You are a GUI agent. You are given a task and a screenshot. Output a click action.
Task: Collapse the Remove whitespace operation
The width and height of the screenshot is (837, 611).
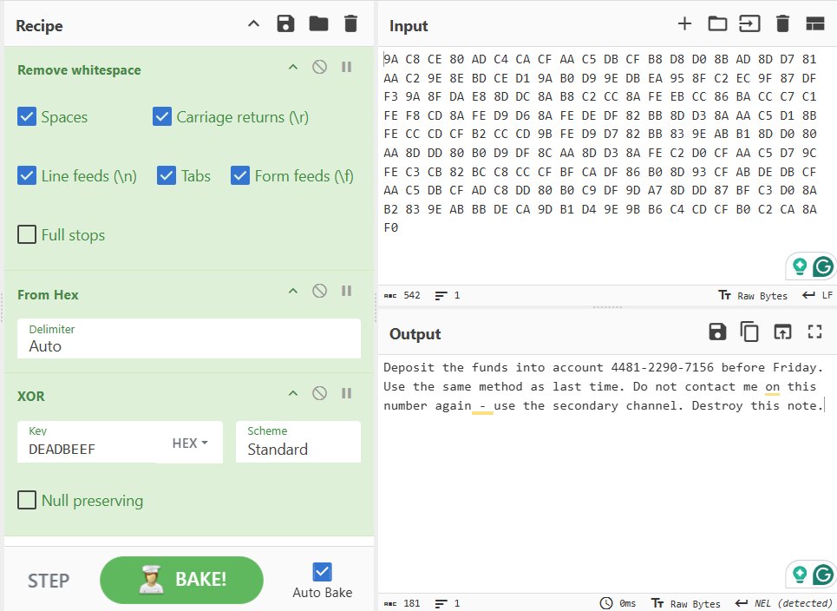[293, 68]
